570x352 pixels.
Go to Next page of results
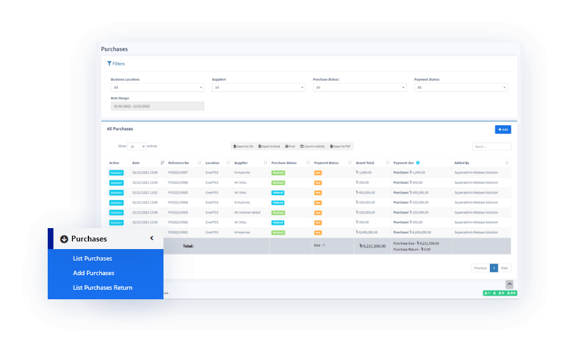pos(504,268)
